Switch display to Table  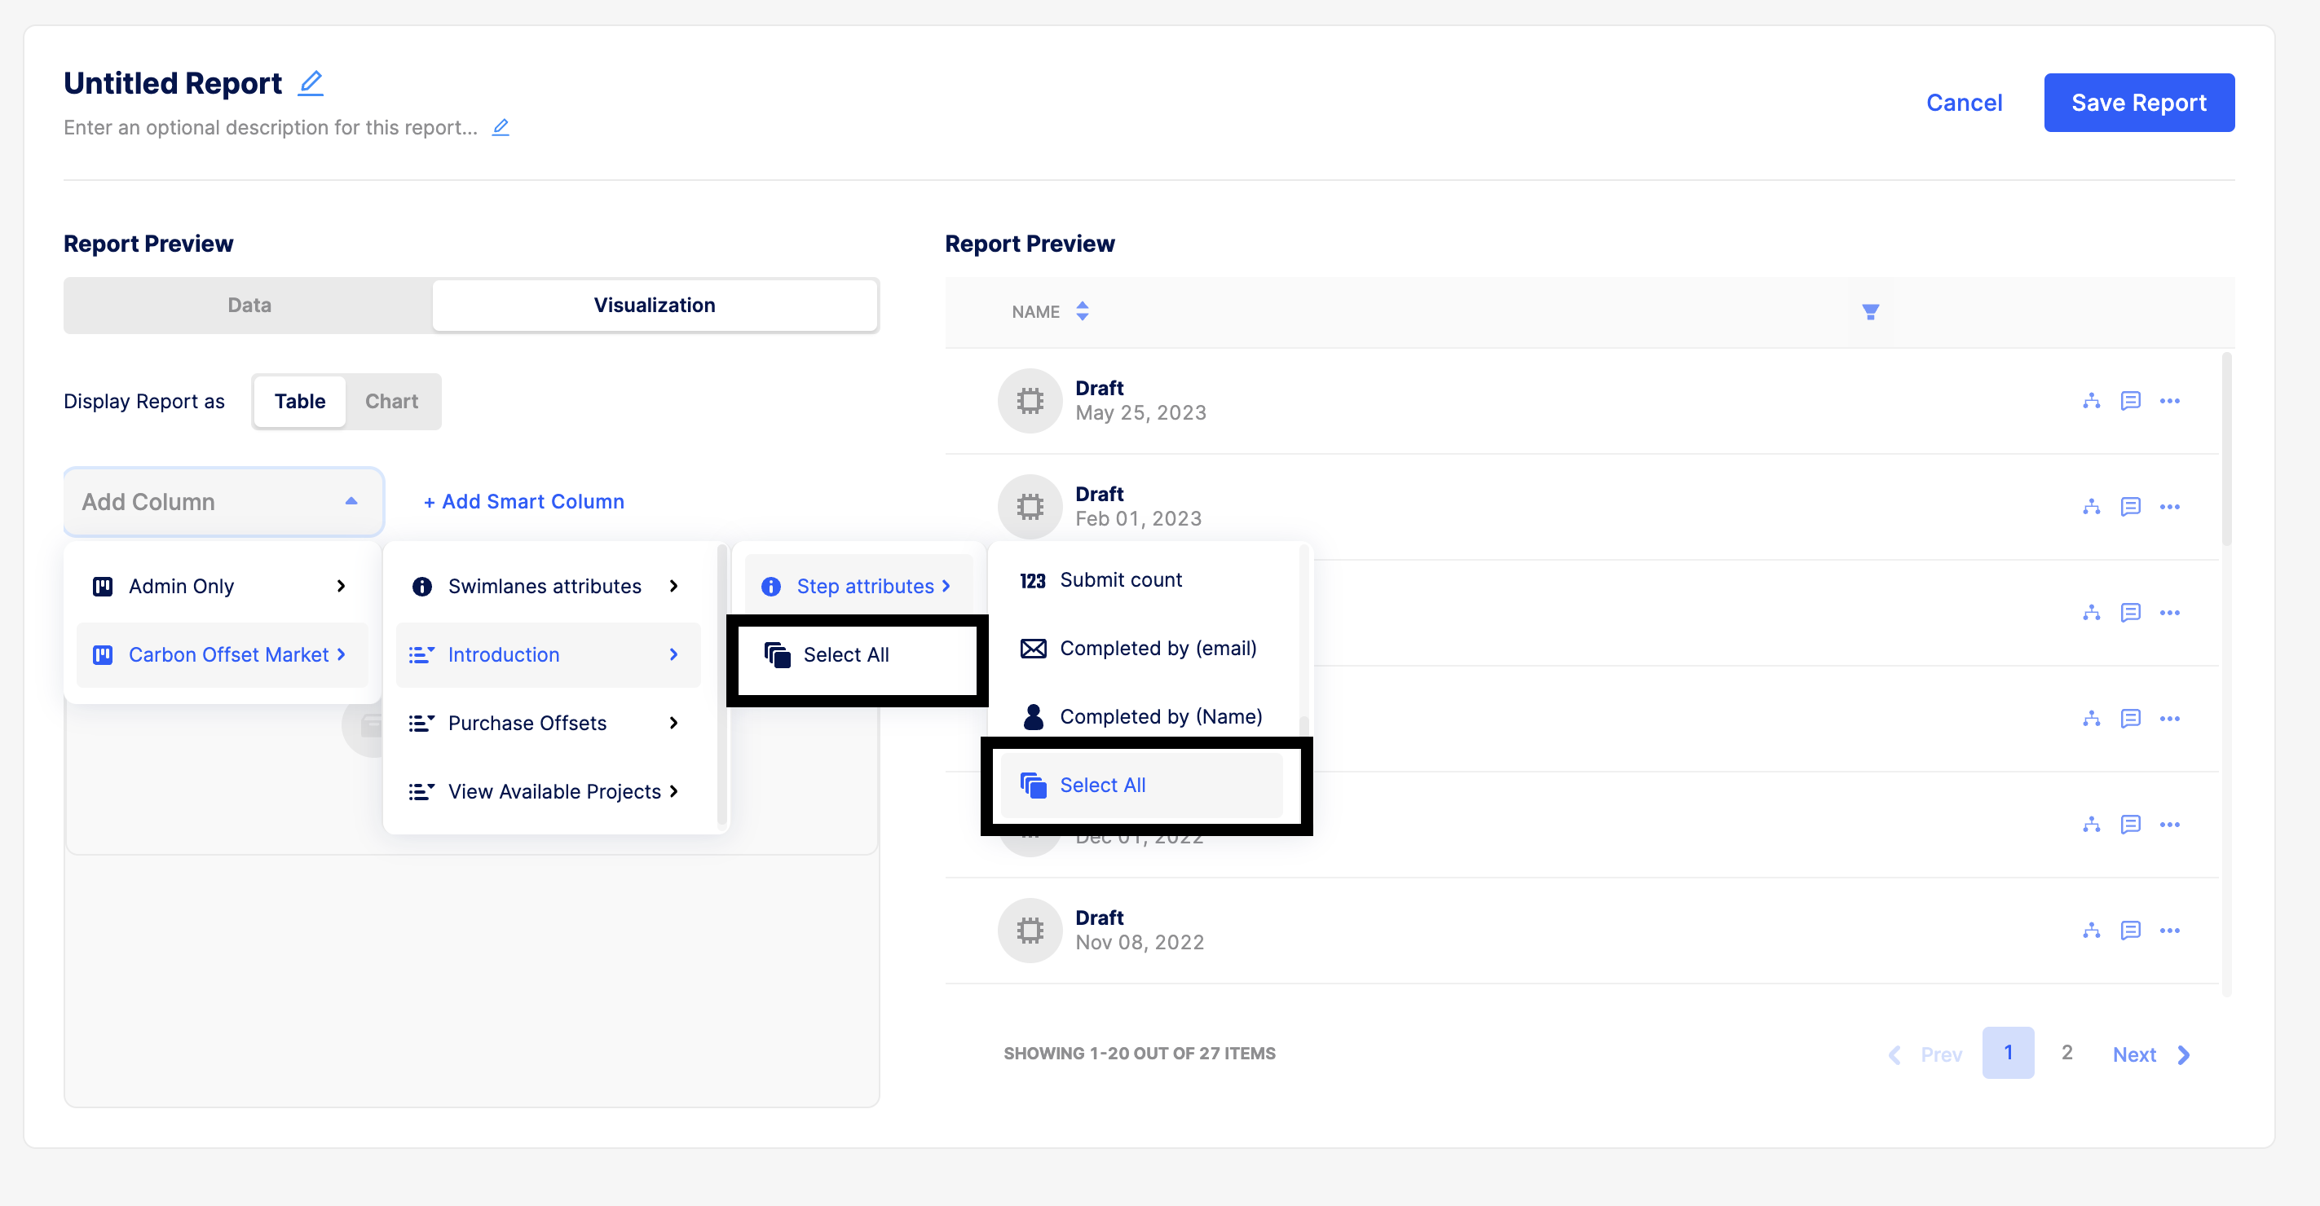[299, 402]
